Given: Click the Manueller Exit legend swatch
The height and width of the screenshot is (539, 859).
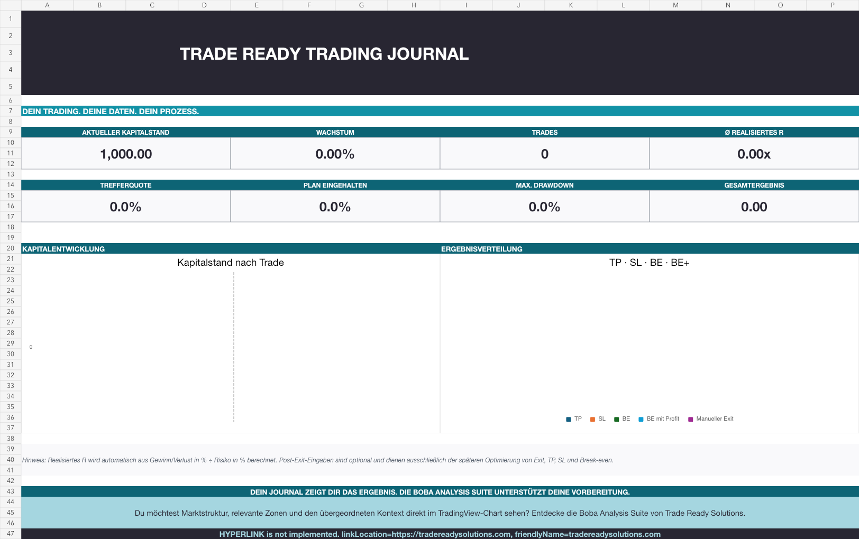Looking at the screenshot, I should point(690,419).
